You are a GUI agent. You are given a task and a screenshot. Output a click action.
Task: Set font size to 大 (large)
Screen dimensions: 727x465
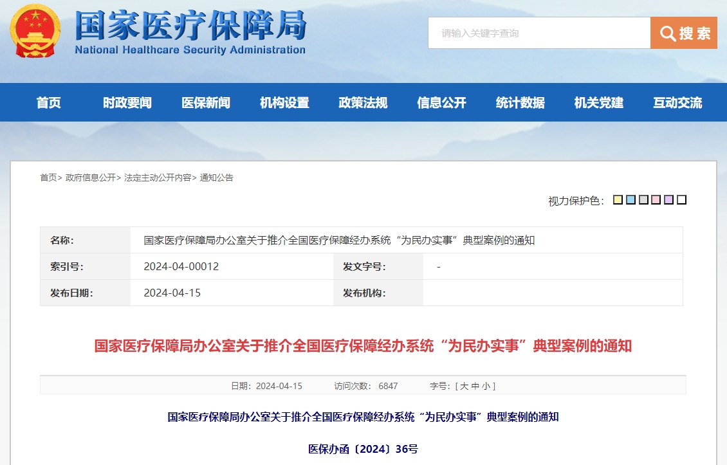[x=464, y=386]
